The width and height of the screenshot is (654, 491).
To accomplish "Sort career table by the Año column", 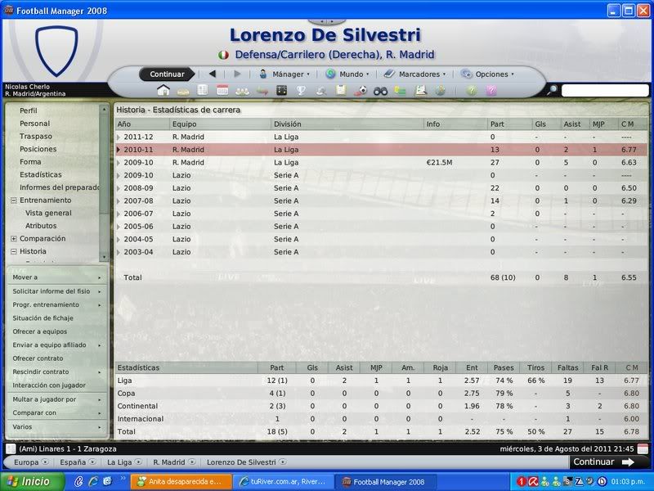I will point(142,124).
